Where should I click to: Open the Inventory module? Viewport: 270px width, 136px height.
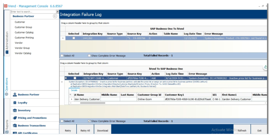[x=35, y=110]
